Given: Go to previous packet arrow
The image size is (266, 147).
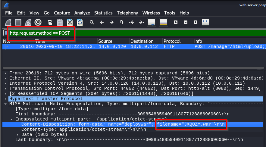Looking at the screenshot, I should (x=102, y=22).
